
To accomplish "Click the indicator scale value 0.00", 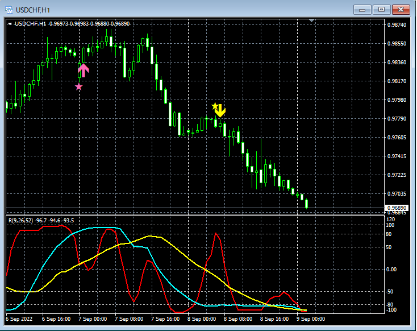I will (391, 270).
